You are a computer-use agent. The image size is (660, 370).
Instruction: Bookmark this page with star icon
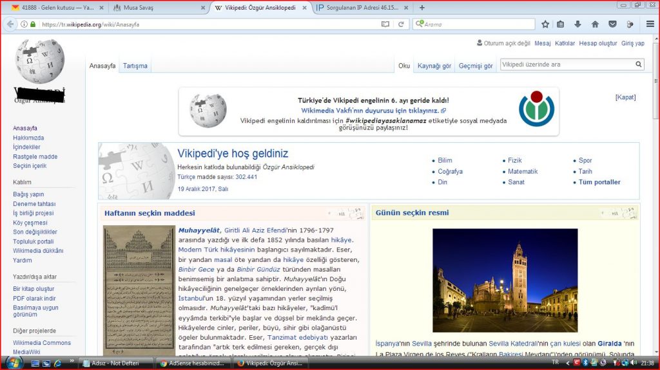click(x=545, y=24)
